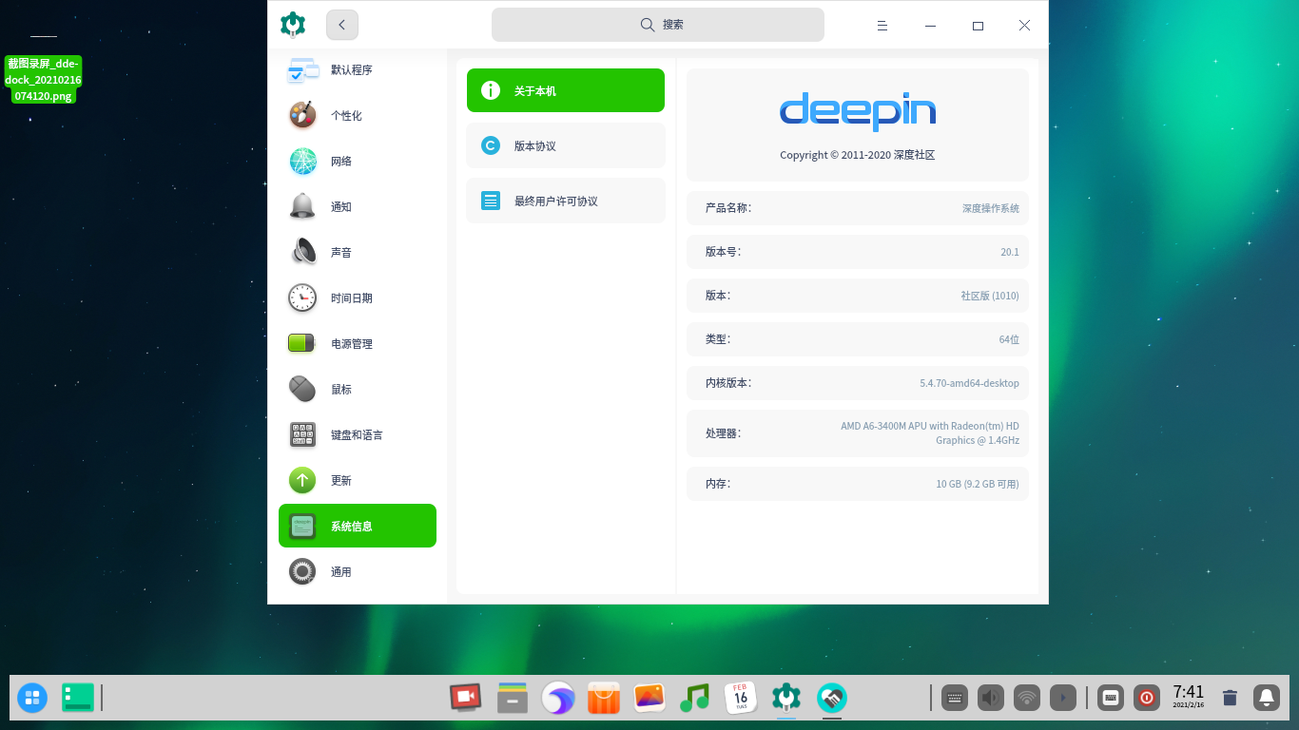Open 键盘和语言 keyboard and language settings
This screenshot has width=1299, height=730.
[358, 435]
